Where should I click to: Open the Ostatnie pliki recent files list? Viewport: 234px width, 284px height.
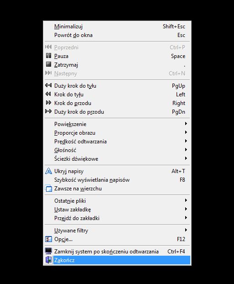coord(117,201)
